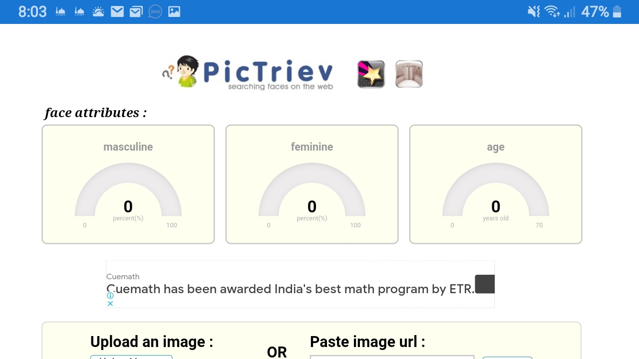Tap the beige room icon in the header
639x359 pixels.
[x=409, y=74]
